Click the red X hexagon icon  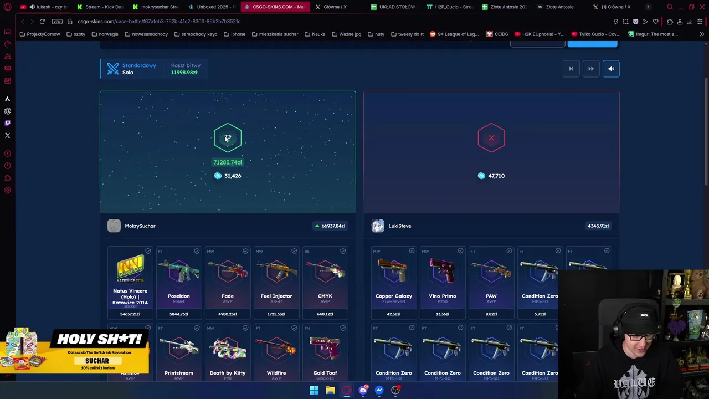[491, 138]
